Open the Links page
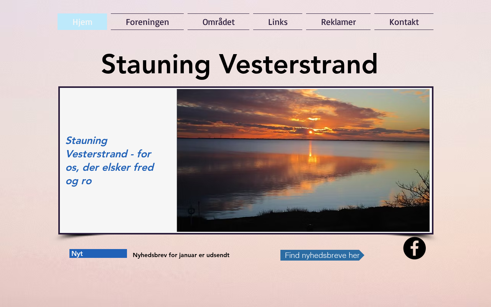 point(278,22)
